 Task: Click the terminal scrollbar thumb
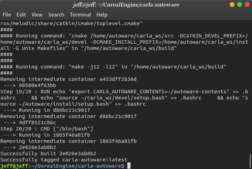pos(250,161)
